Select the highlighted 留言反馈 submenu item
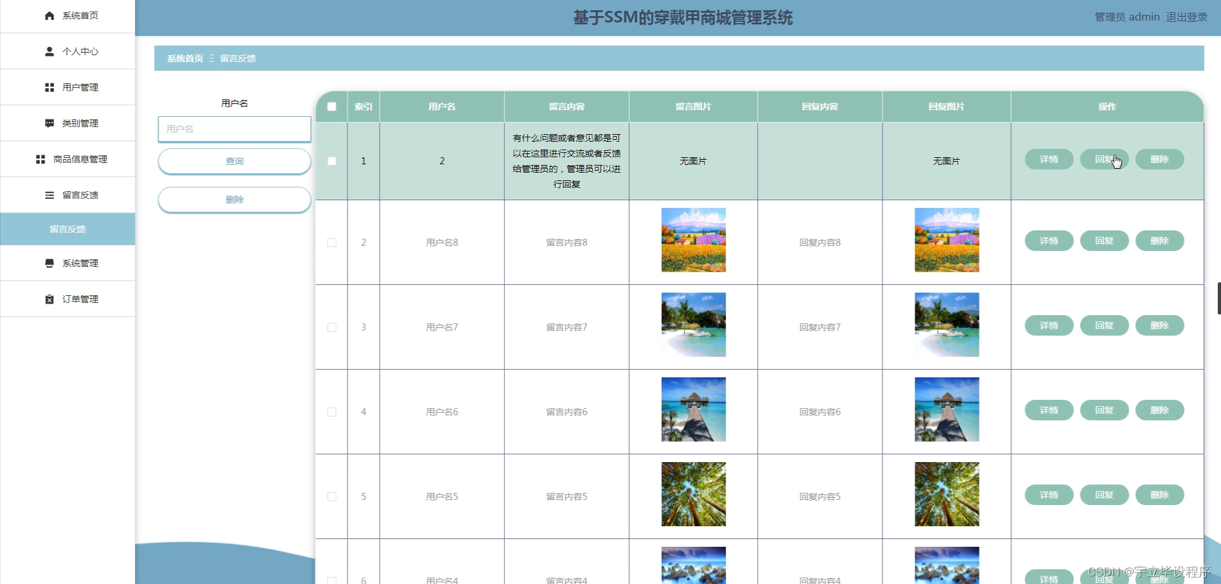Image resolution: width=1221 pixels, height=584 pixels. [67, 229]
